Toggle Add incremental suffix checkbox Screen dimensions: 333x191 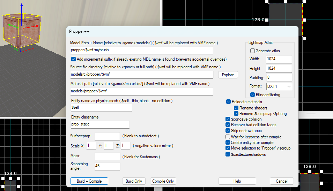tap(73, 59)
